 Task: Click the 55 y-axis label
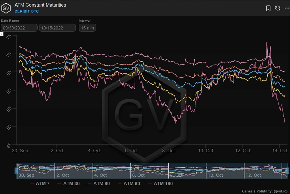point(9,109)
